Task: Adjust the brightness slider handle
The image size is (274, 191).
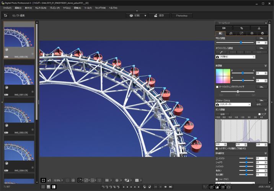Action: [x=241, y=42]
